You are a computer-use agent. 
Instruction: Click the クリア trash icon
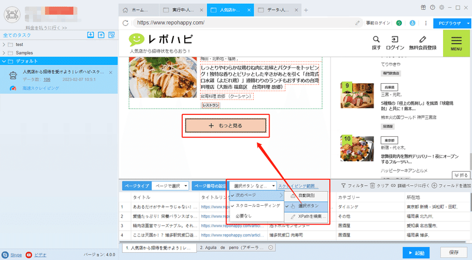tap(372, 186)
